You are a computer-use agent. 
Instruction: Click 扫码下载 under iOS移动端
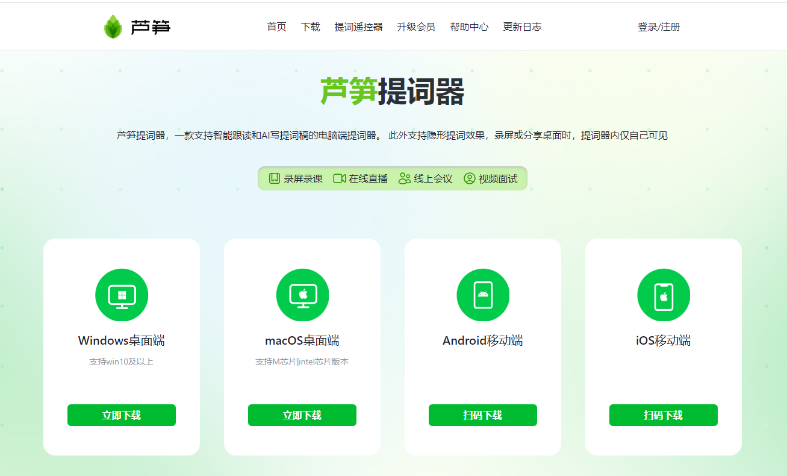point(663,415)
